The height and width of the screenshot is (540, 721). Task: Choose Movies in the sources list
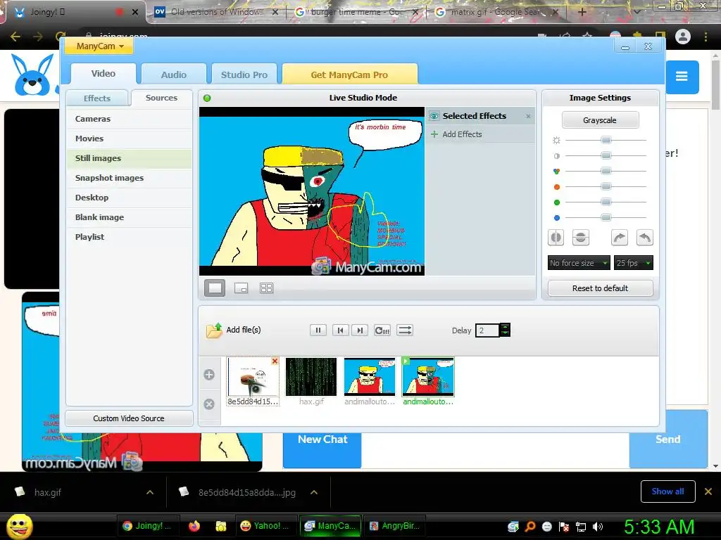pyautogui.click(x=130, y=139)
